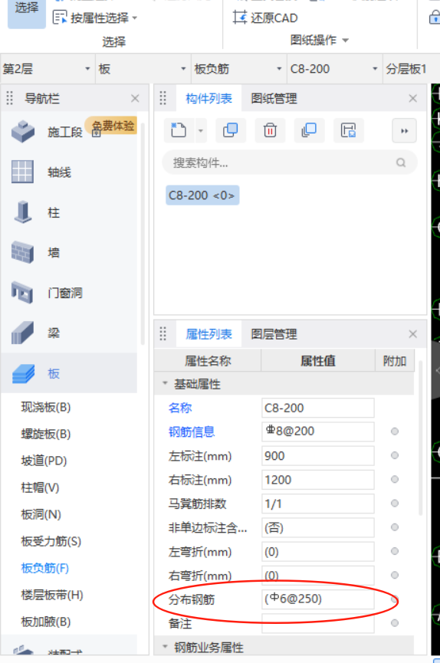
Task: Close the 导航栏 panel
Action: point(135,99)
